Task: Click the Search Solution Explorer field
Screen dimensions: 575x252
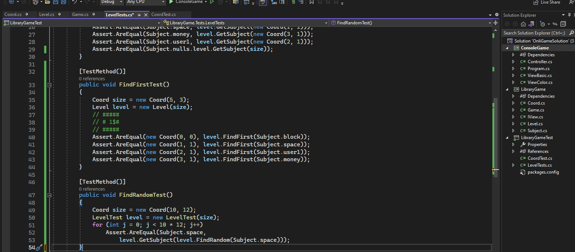Action: pyautogui.click(x=534, y=33)
